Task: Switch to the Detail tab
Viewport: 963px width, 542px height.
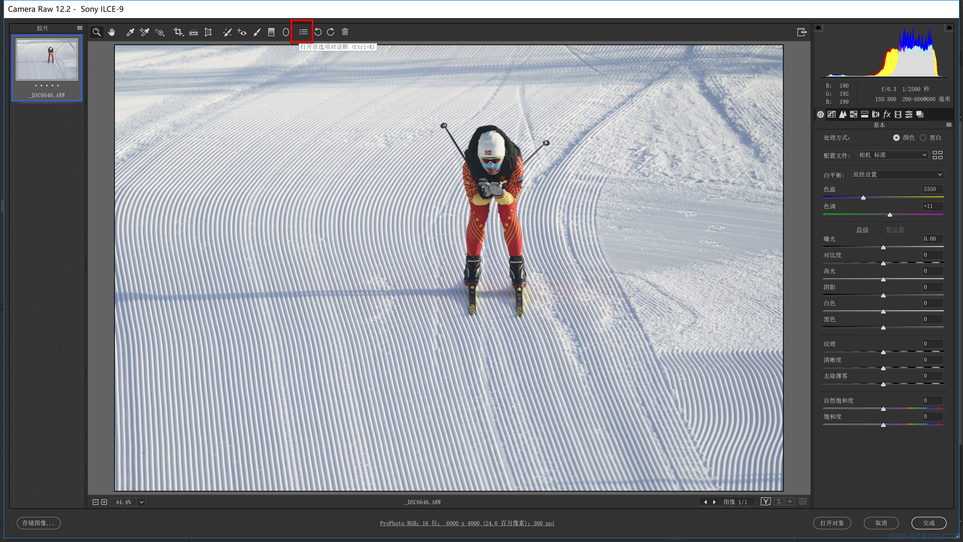Action: pos(843,114)
